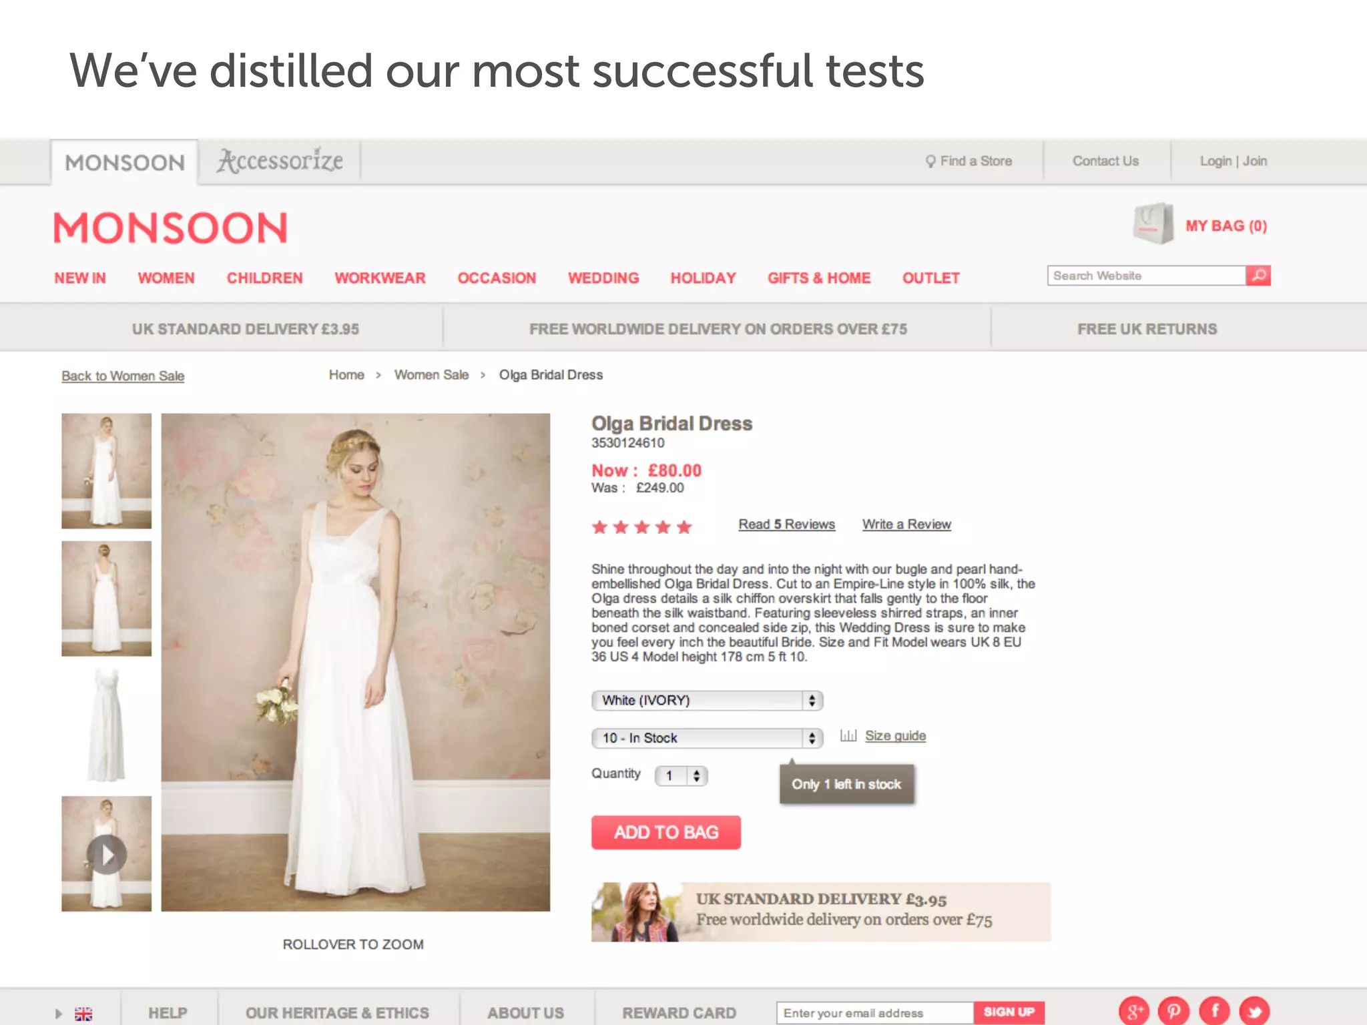Screen dimensions: 1367x1025
Task: Play the product video thumbnail
Action: tap(107, 854)
